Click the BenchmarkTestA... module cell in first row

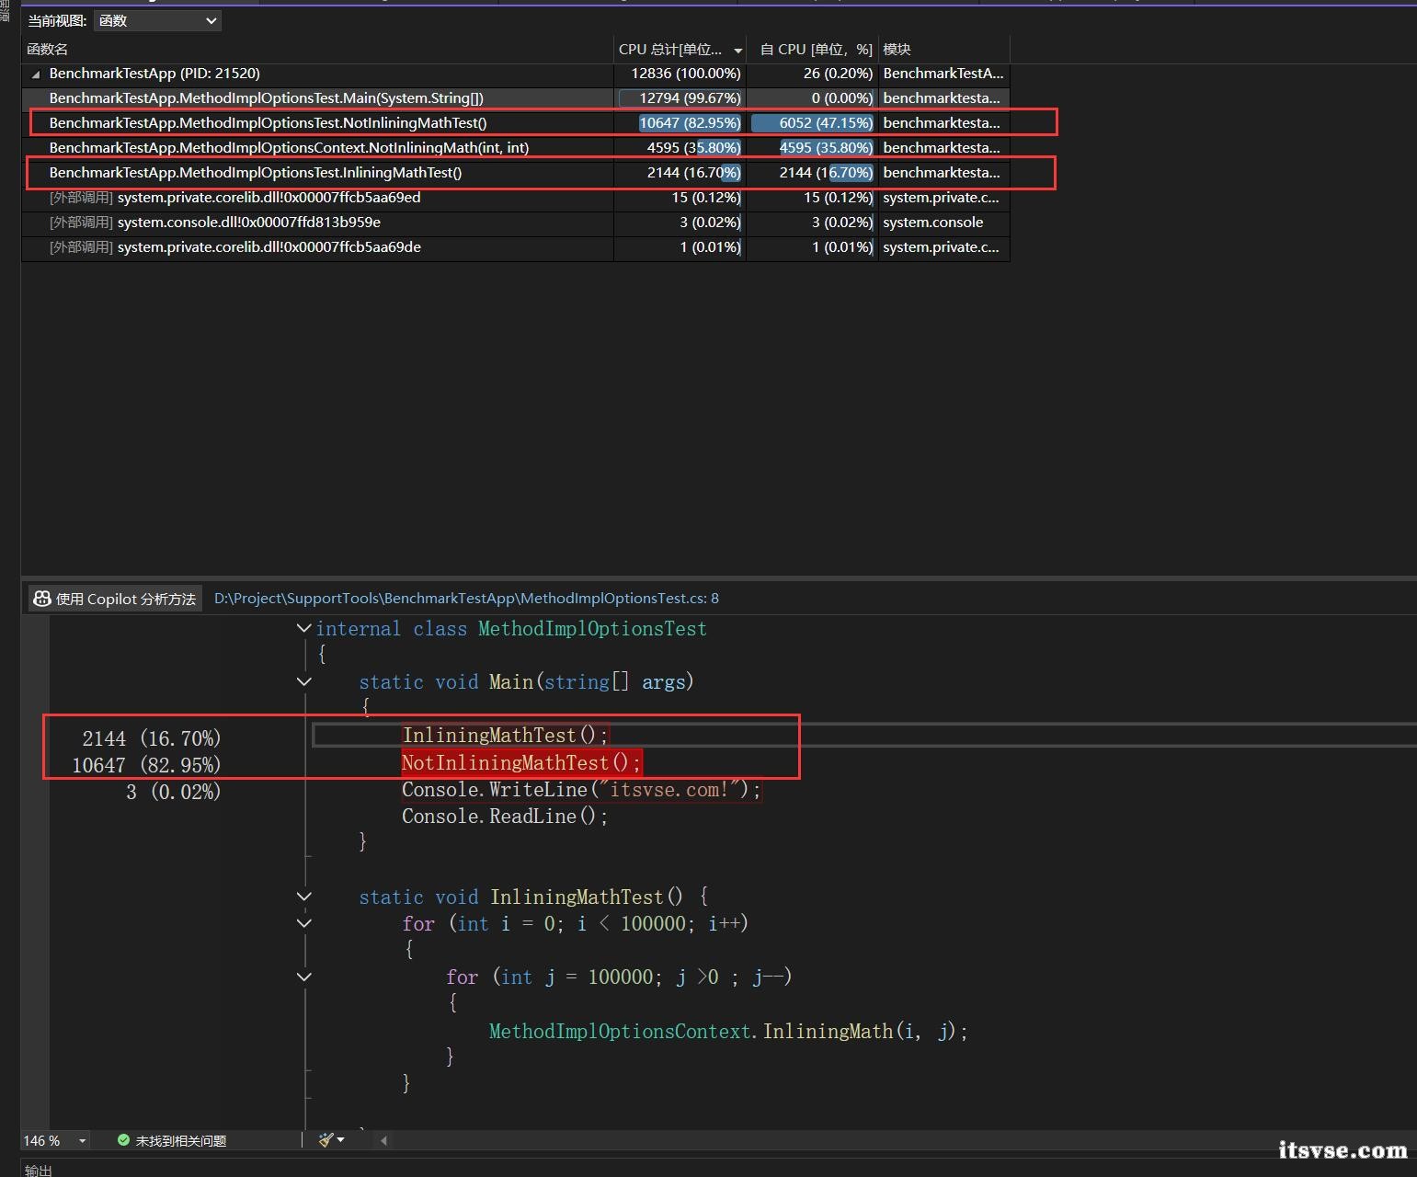point(943,74)
